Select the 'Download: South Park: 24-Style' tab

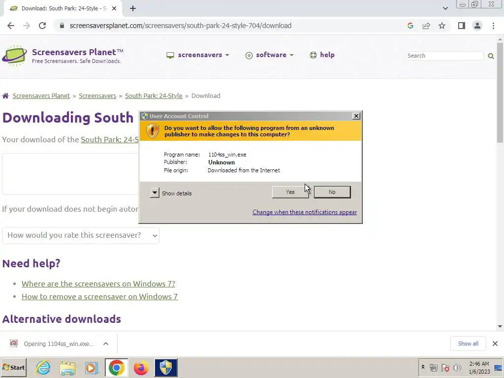[x=63, y=9]
